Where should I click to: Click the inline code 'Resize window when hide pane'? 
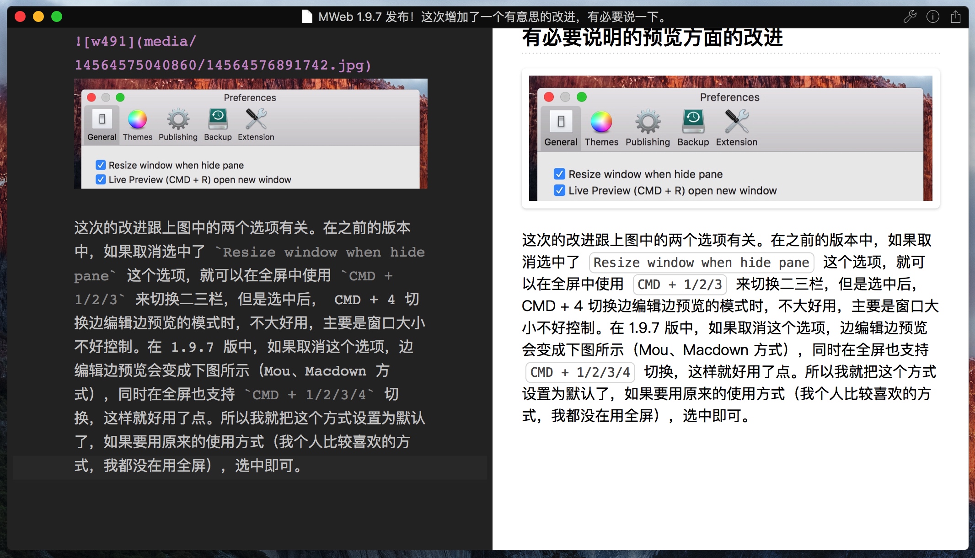701,263
